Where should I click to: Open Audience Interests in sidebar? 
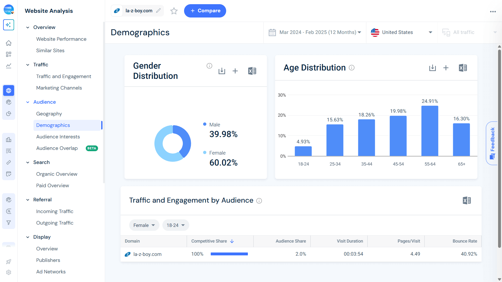coord(58,137)
